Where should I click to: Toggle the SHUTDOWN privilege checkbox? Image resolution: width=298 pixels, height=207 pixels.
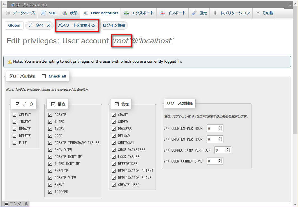point(114,143)
